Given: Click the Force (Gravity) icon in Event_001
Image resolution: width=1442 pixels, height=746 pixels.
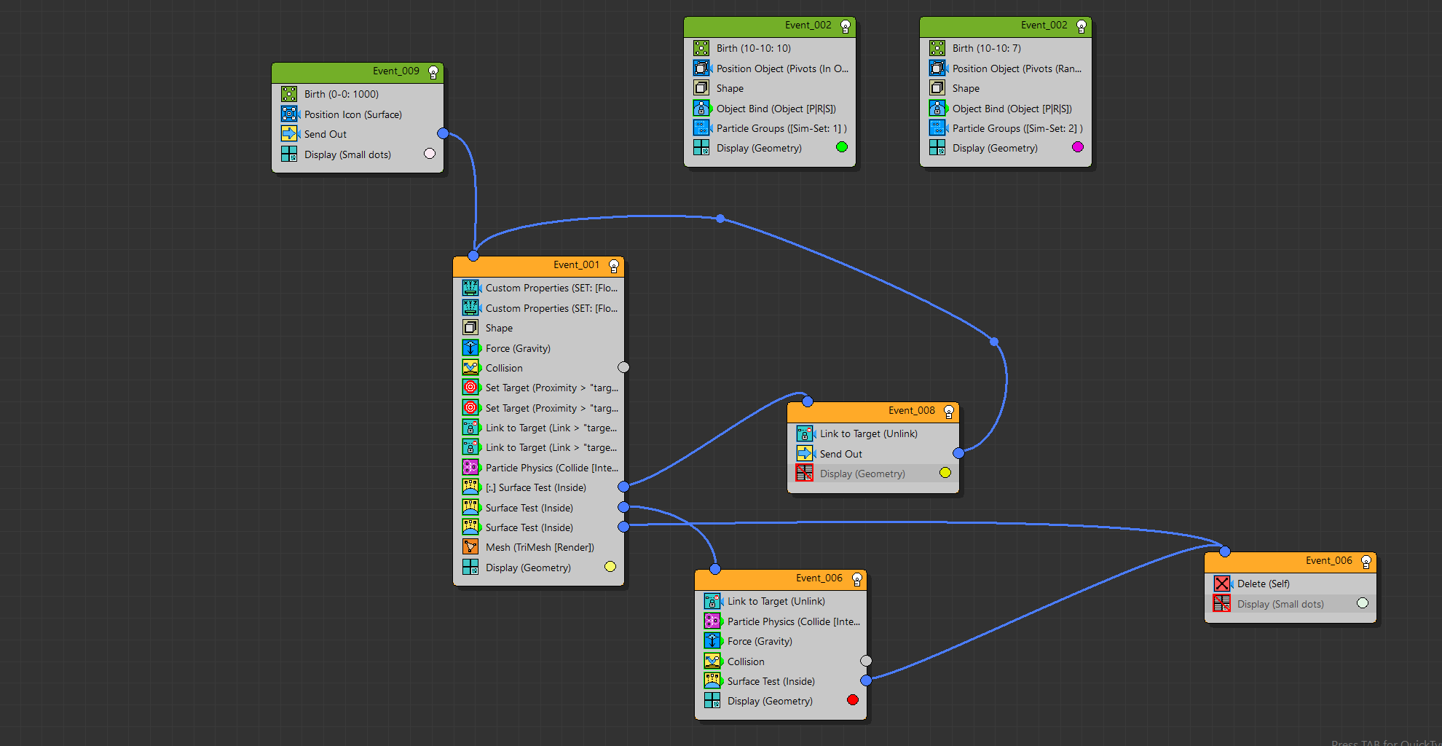Looking at the screenshot, I should [x=470, y=348].
